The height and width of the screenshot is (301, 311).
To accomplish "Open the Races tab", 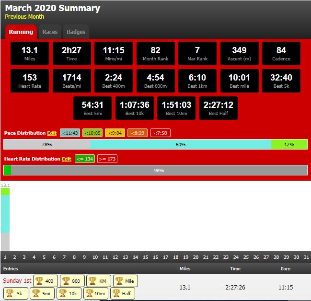I will click(50, 32).
